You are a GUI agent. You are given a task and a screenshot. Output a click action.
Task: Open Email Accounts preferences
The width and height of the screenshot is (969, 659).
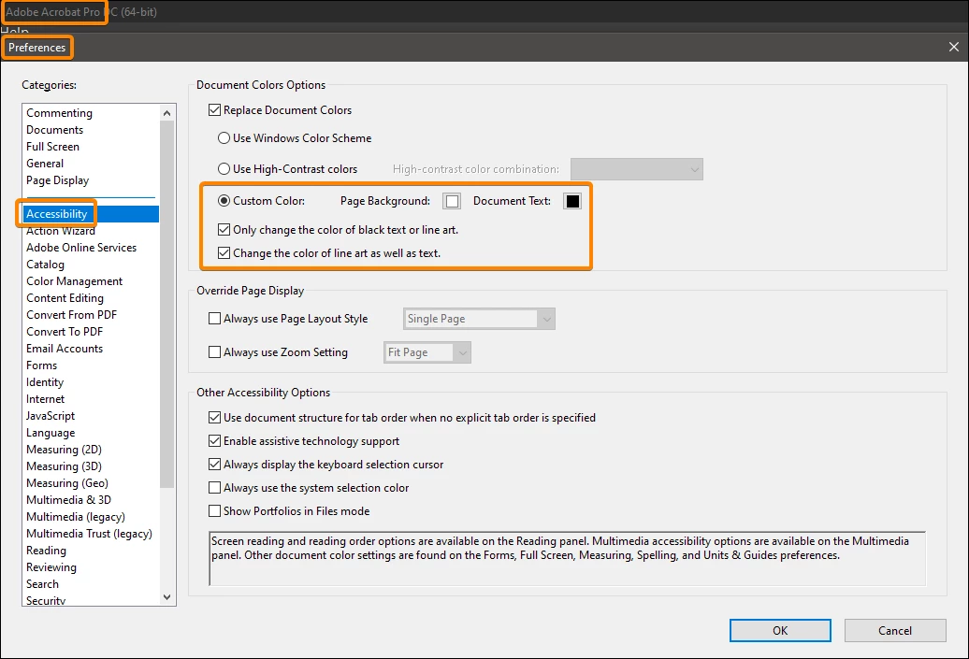pyautogui.click(x=91, y=349)
